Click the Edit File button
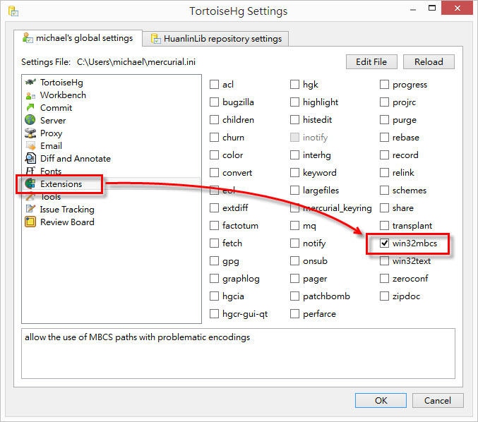The height and width of the screenshot is (422, 478). 371,62
